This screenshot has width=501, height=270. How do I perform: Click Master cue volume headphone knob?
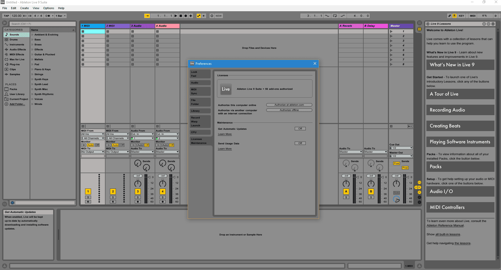tap(396, 199)
